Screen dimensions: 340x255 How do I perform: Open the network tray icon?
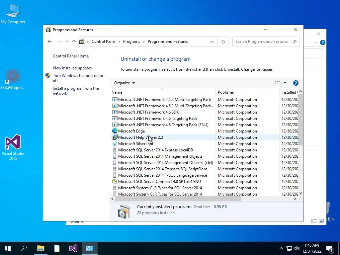click(x=289, y=248)
